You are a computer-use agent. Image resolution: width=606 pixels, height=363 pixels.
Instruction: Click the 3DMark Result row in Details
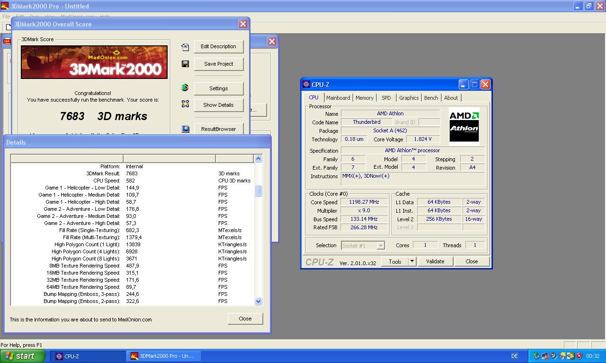point(132,173)
